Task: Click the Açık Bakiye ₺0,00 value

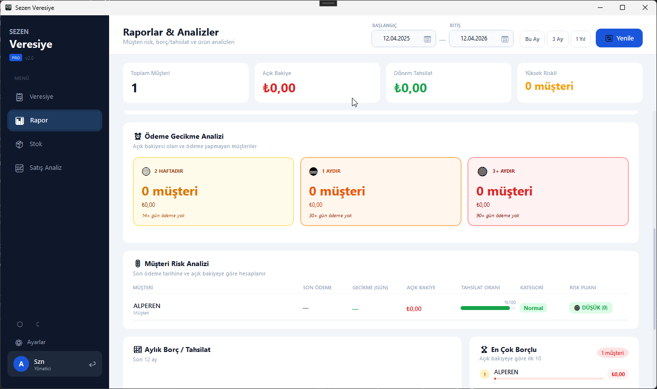Action: pos(279,88)
